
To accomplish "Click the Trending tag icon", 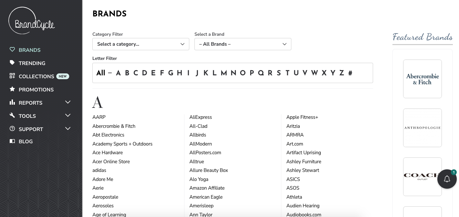I will click(x=12, y=63).
